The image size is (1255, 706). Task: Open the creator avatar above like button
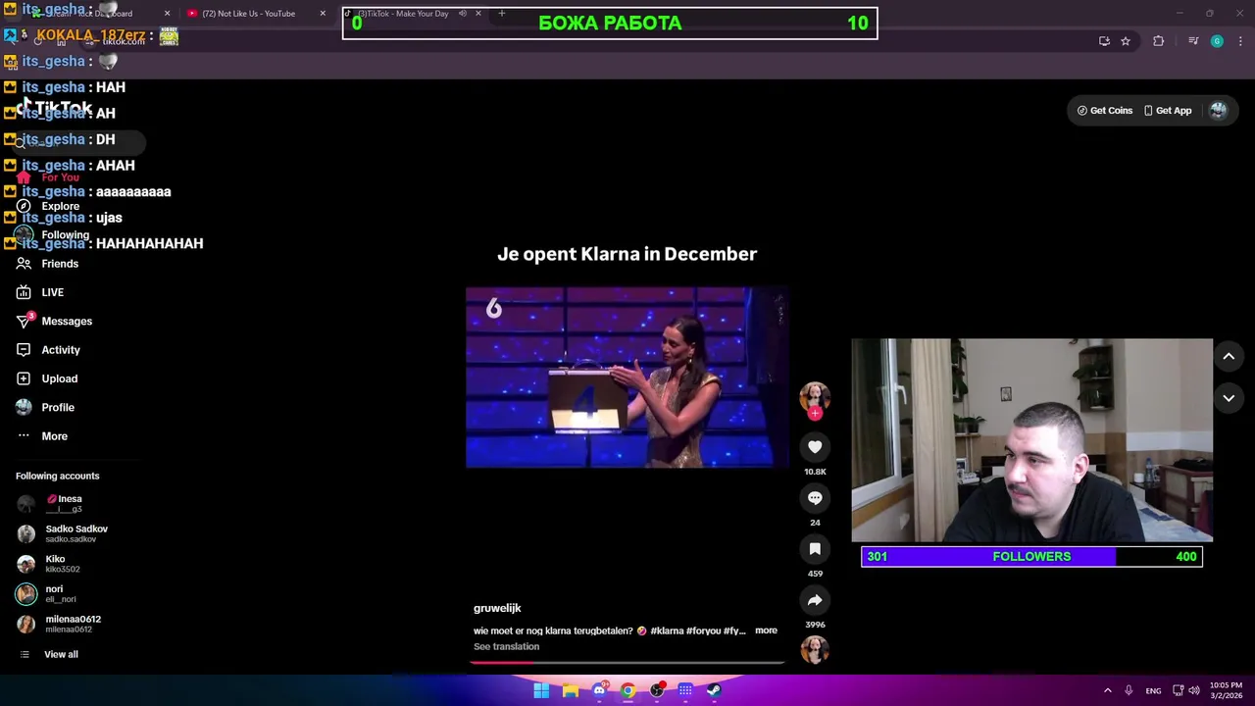coord(815,395)
